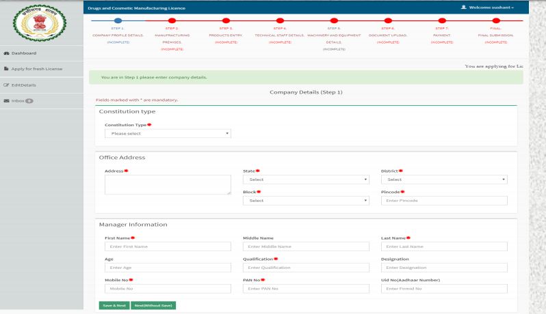Open the District dropdown
Image resolution: width=546 pixels, height=314 pixels.
444,180
